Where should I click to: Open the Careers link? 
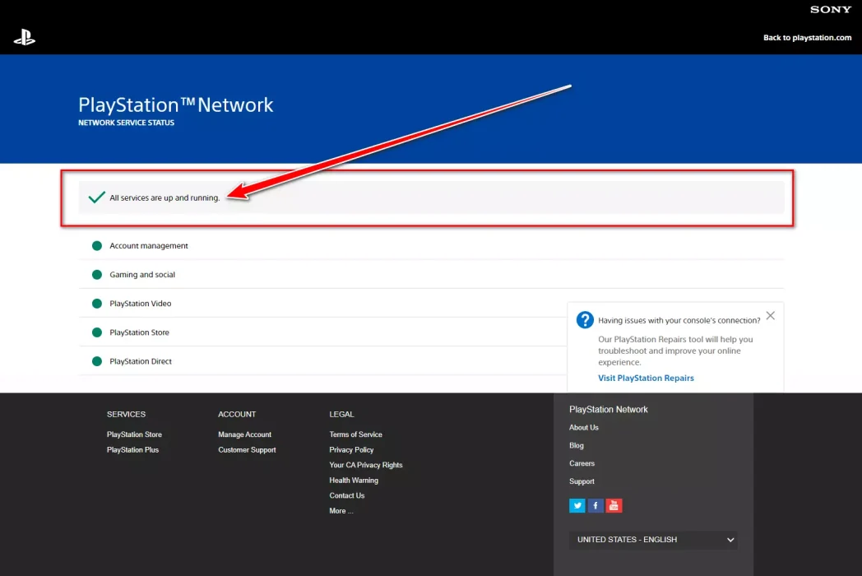coord(582,463)
